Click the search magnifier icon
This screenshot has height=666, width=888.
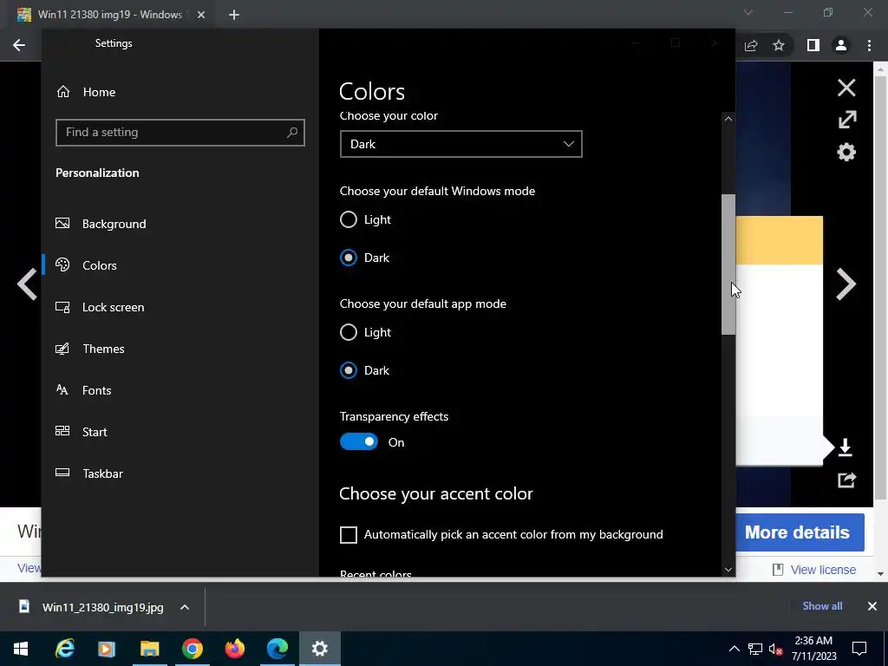pyautogui.click(x=292, y=133)
